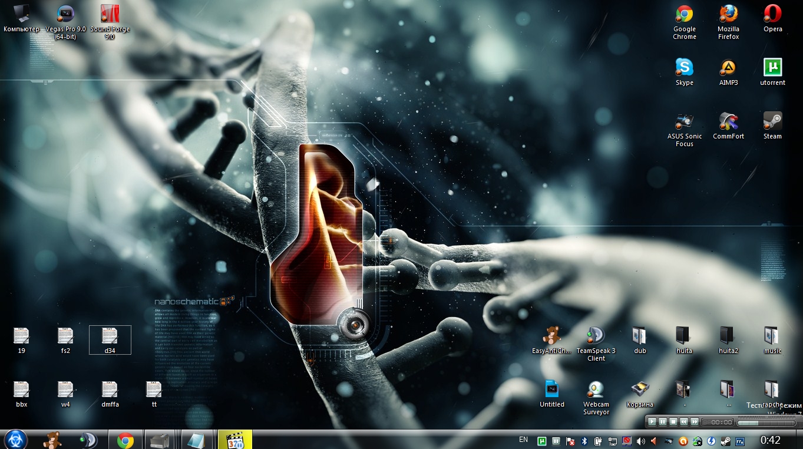Select the tt text file

pos(154,394)
